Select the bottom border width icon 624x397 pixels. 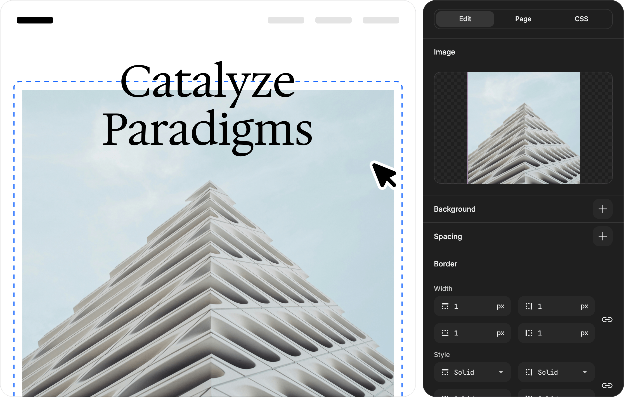tap(446, 333)
